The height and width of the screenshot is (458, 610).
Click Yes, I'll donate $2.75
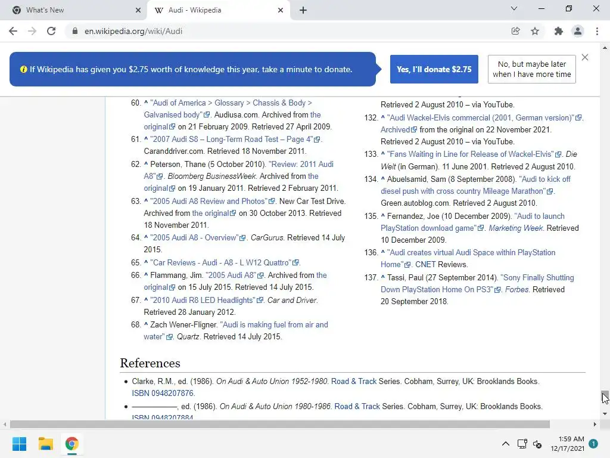[x=434, y=69]
